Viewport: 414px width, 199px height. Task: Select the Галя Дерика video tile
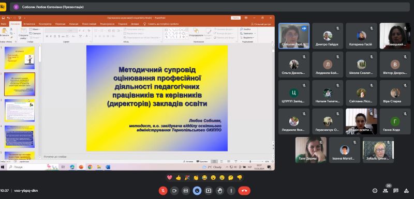point(311,150)
